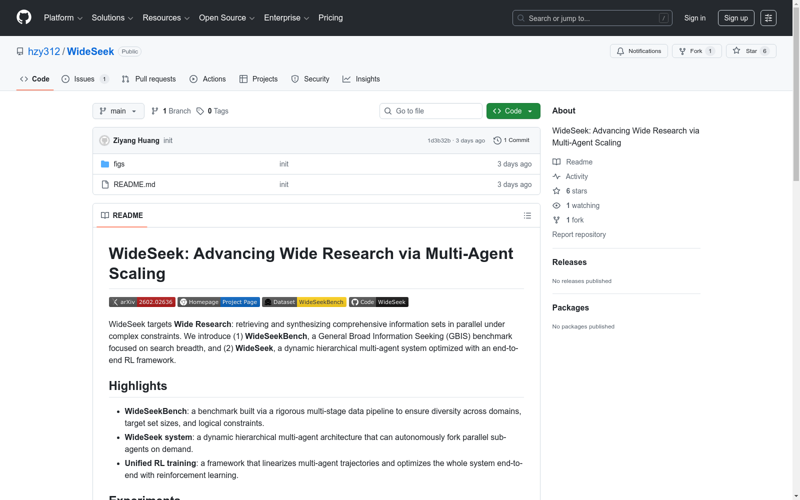The height and width of the screenshot is (500, 800).
Task: Focus the Go to file input
Action: point(431,111)
